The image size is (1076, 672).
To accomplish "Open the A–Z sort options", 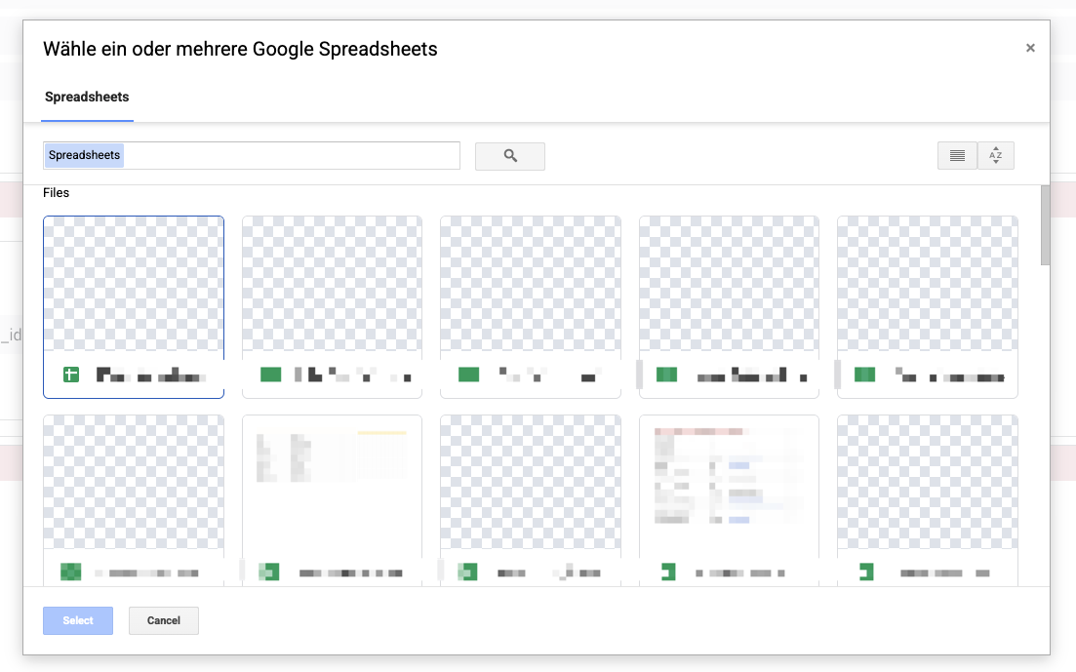I will pyautogui.click(x=995, y=156).
